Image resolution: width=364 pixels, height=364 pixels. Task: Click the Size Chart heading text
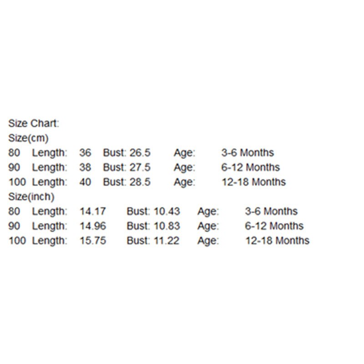tap(34, 123)
